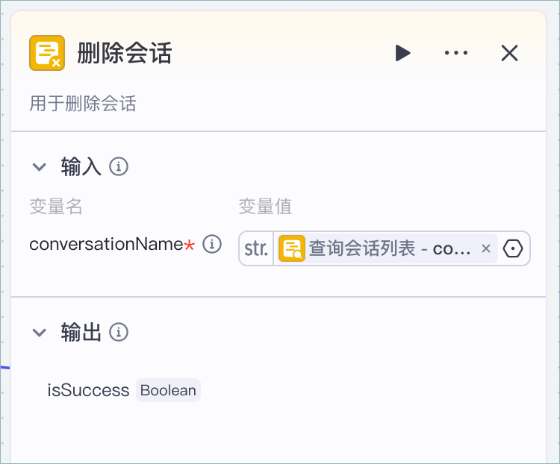Open the hexagon variable picker icon
560x464 pixels.
click(513, 248)
